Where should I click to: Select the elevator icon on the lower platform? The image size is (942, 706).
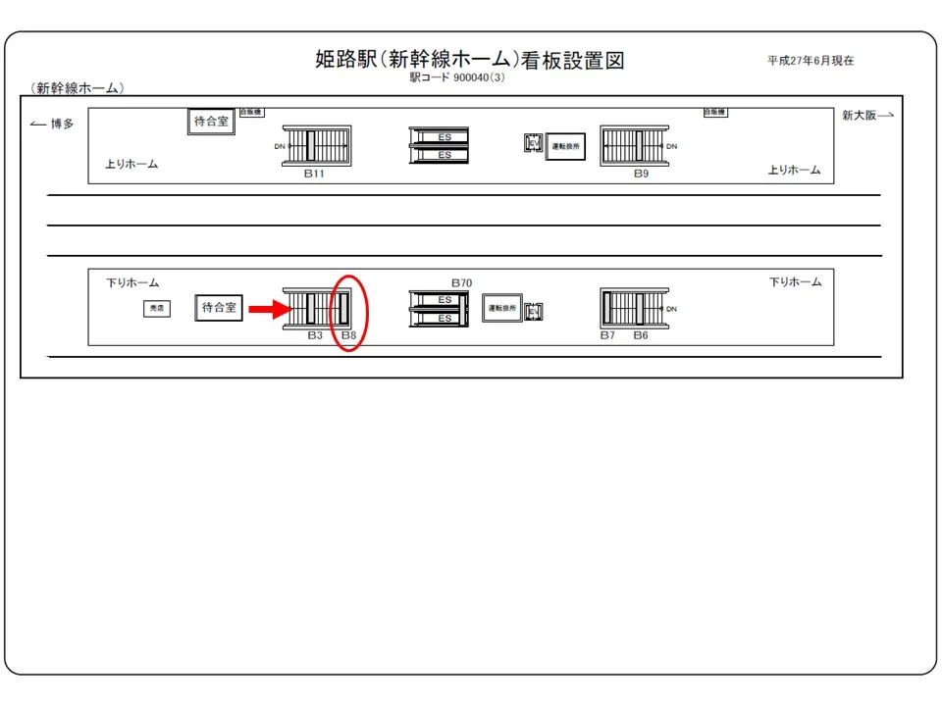[534, 311]
